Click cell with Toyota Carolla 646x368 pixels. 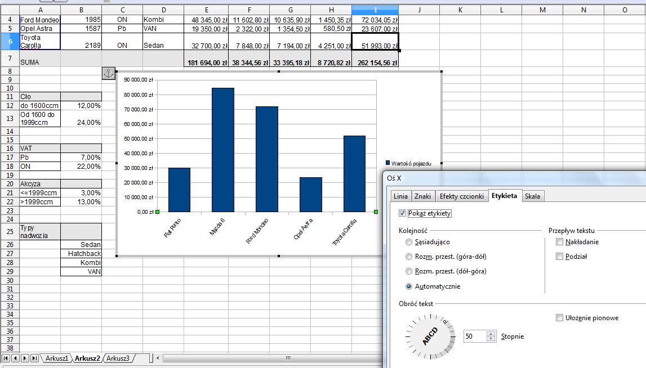(x=40, y=42)
